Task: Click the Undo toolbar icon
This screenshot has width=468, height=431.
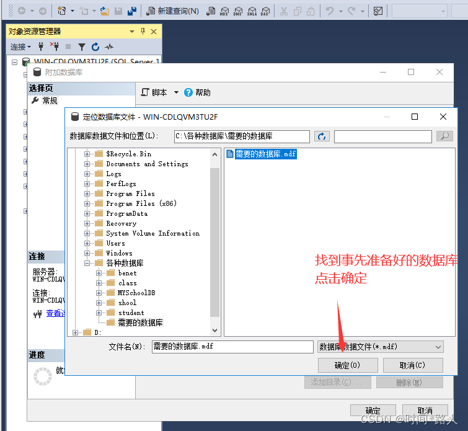Action: point(330,11)
